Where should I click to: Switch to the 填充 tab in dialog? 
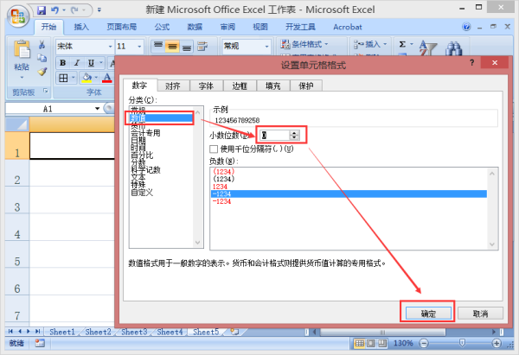[x=273, y=86]
